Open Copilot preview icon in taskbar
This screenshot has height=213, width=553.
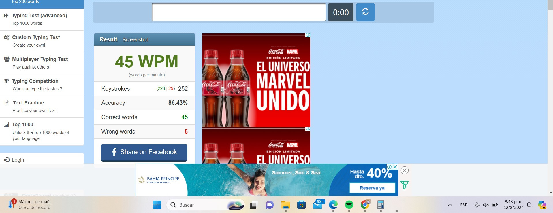[542, 205]
